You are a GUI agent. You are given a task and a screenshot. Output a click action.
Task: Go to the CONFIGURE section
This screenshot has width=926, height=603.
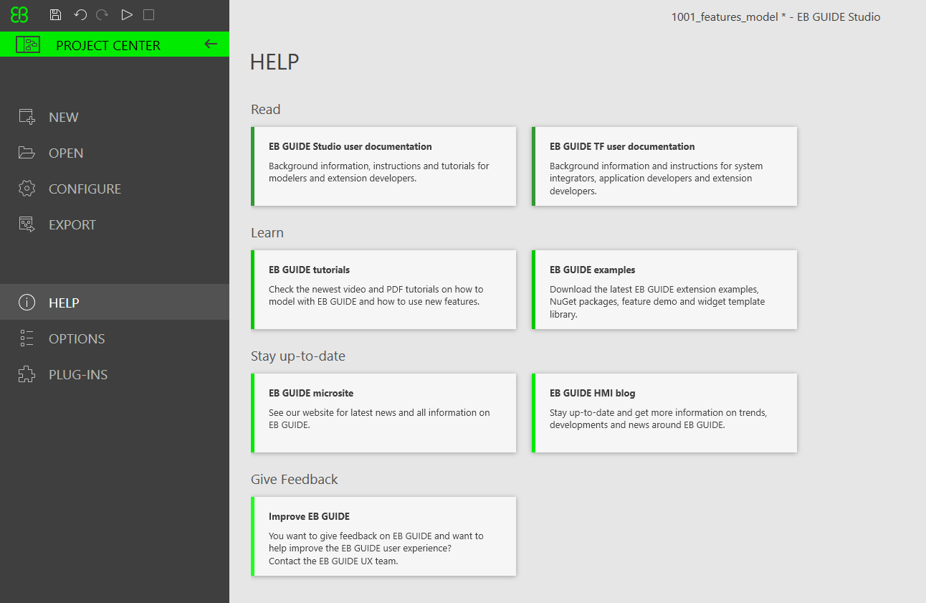[x=115, y=189]
